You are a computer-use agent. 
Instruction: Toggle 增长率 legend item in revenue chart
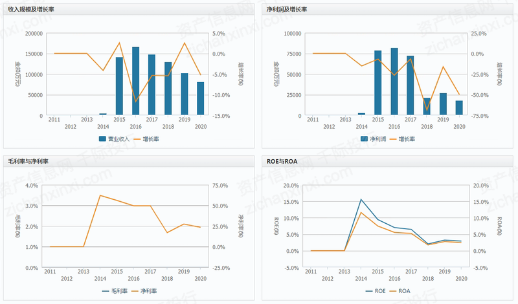(x=146, y=139)
